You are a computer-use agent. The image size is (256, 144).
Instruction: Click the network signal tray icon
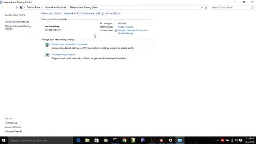tap(232, 140)
